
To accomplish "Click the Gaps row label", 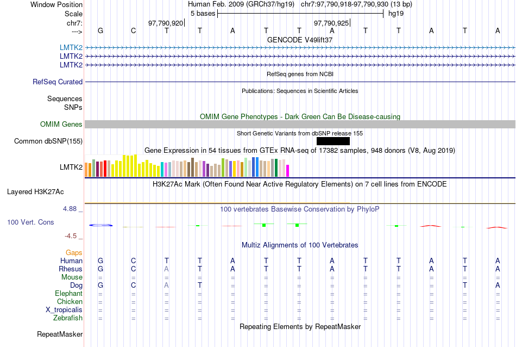I will [74, 253].
